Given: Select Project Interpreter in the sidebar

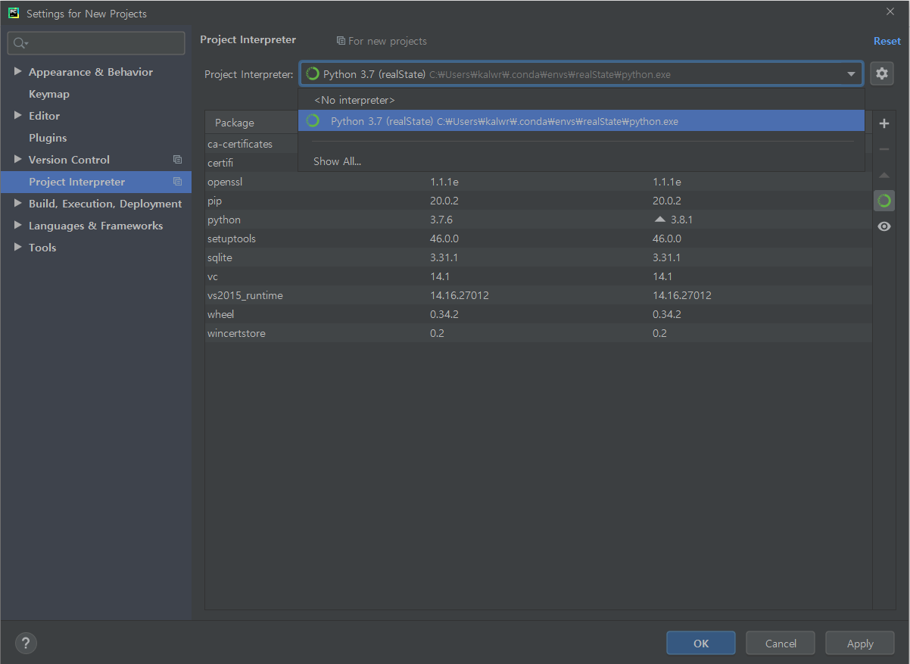Looking at the screenshot, I should point(96,182).
